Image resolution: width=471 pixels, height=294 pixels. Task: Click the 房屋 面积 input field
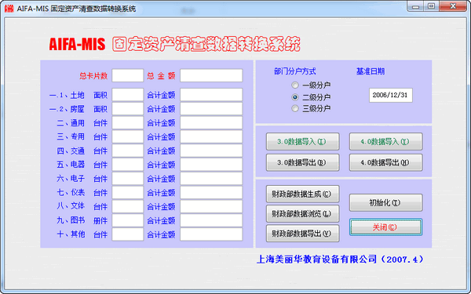128,109
